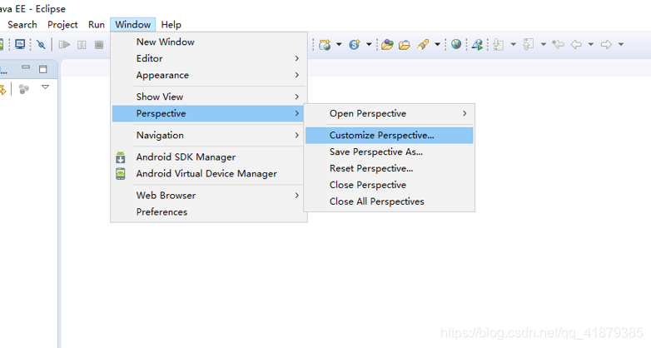Choose New Window from the menu

(x=209, y=42)
